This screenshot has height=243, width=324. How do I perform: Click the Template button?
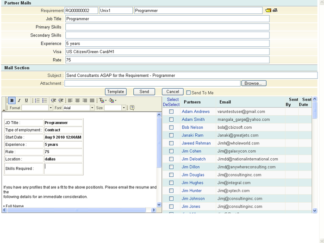116,92
